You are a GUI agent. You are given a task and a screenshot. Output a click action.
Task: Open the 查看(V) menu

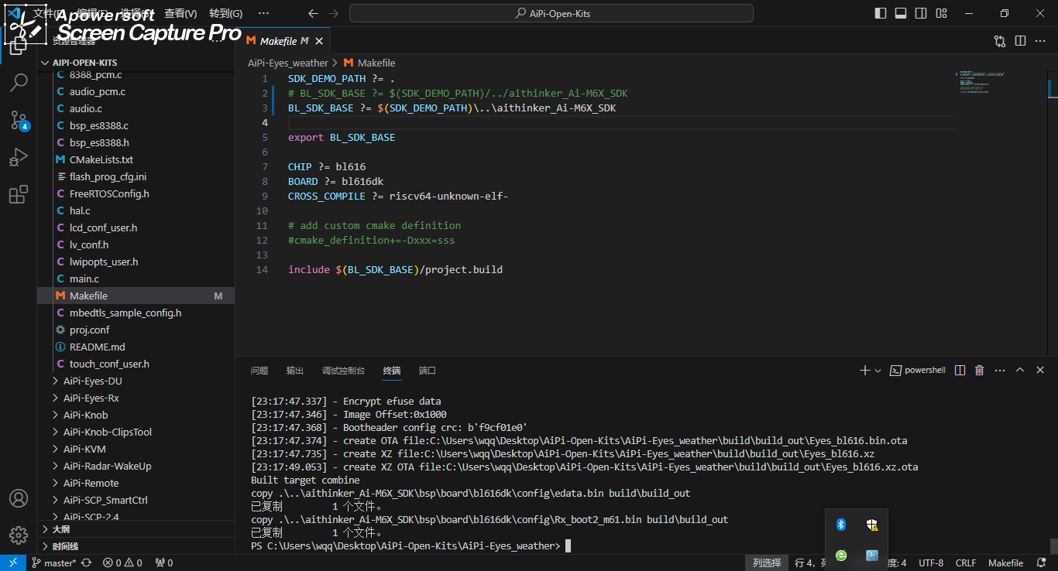point(180,13)
